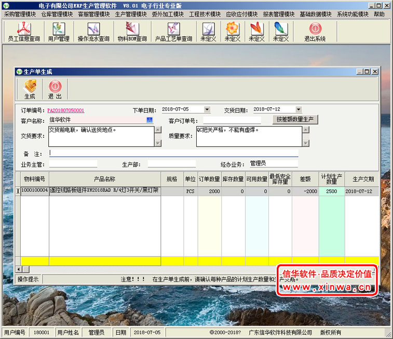Viewport: 393px width, 339px height.
Task: Click the 按差额数量生产 button
Action: [295, 120]
